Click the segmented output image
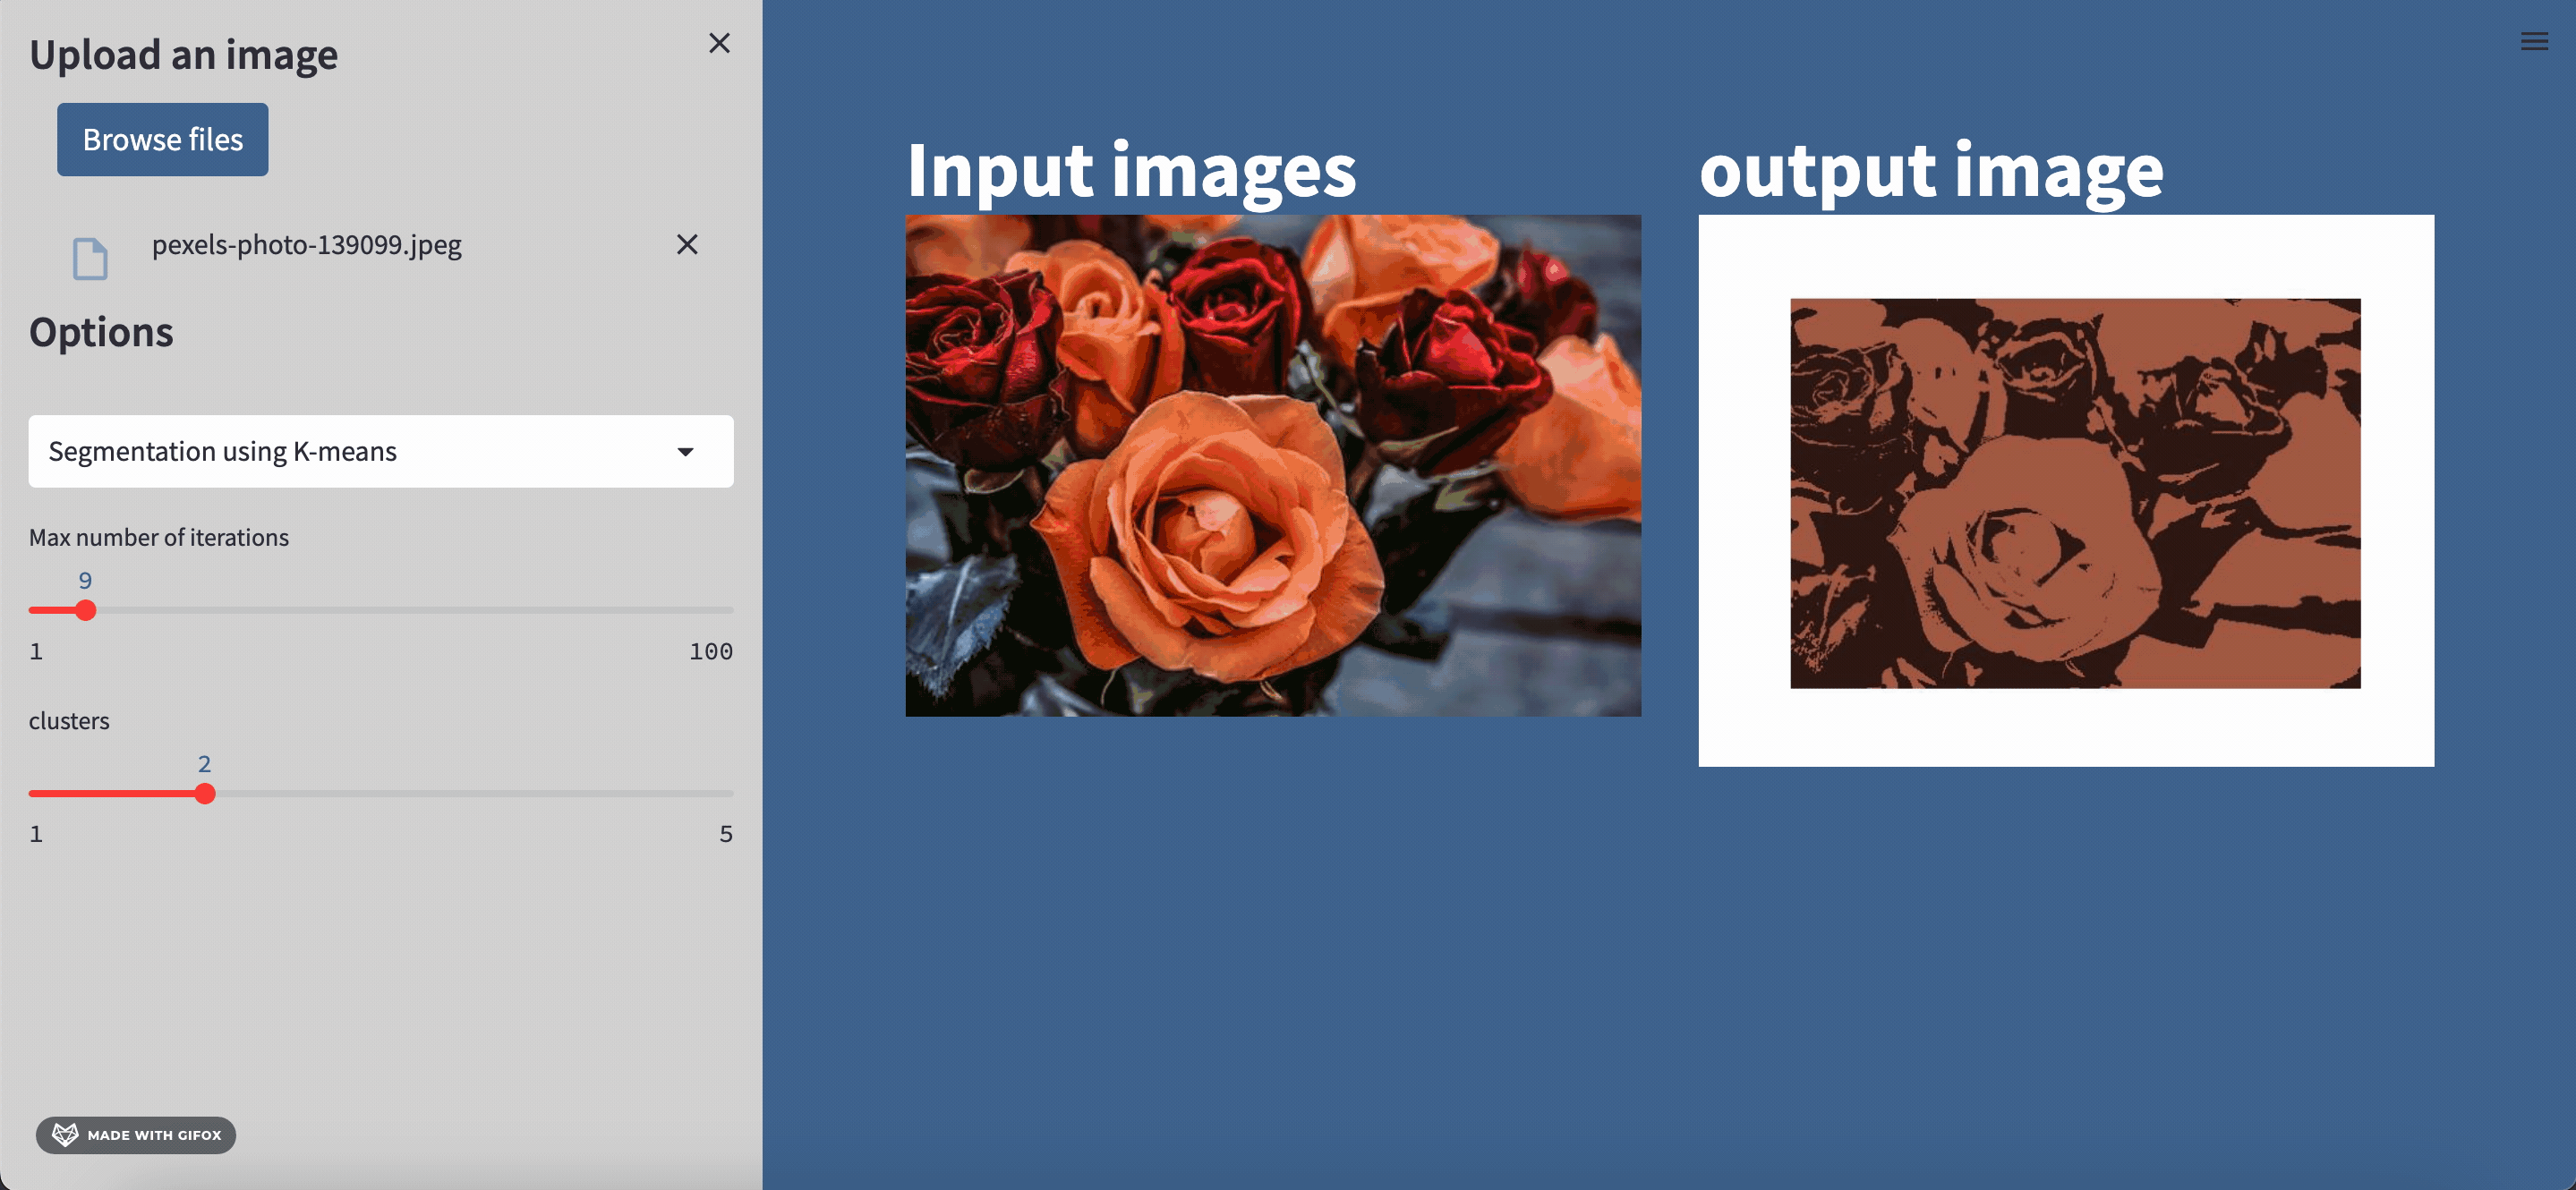This screenshot has width=2576, height=1190. coord(2075,493)
